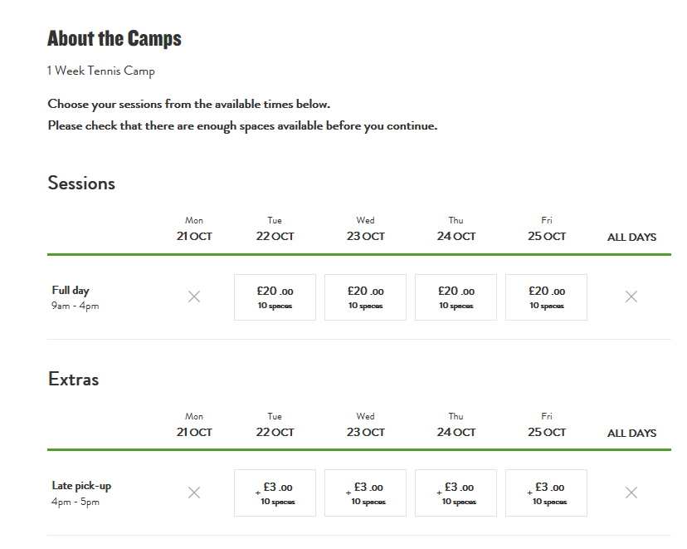Click the About the Camps heading
The height and width of the screenshot is (549, 687).
(114, 38)
